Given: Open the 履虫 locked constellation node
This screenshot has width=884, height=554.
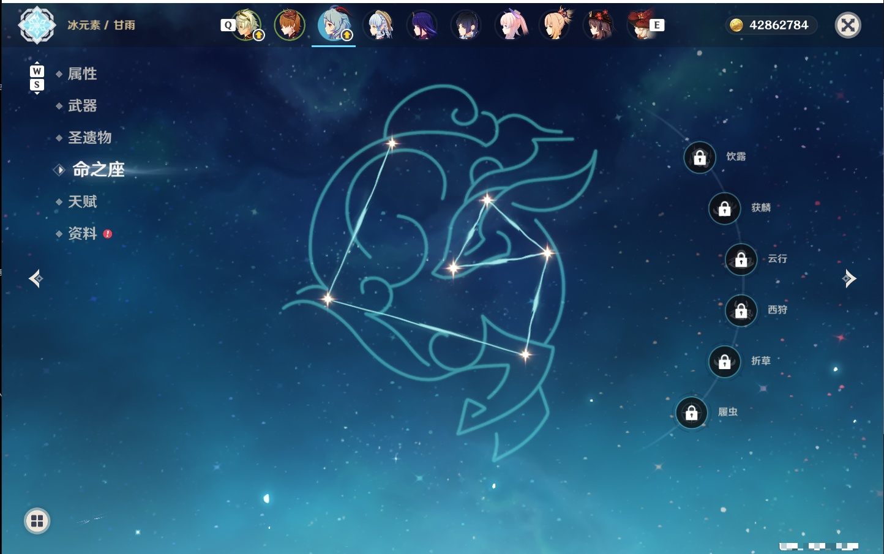Looking at the screenshot, I should pyautogui.click(x=692, y=413).
